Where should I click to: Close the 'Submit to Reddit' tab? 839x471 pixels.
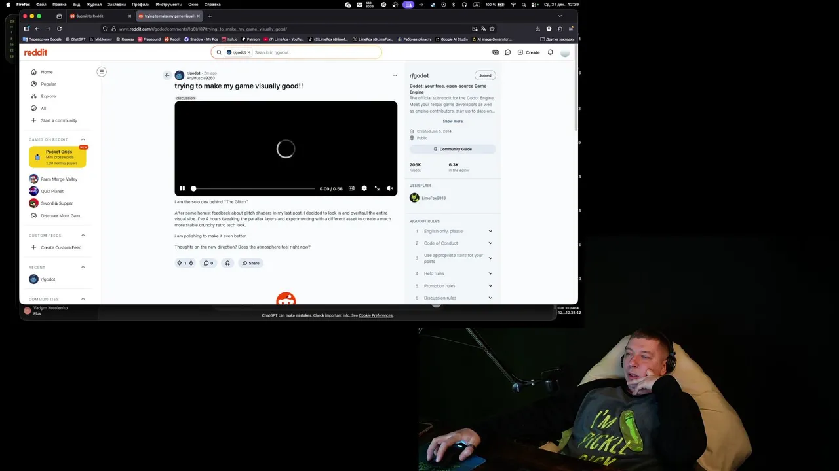pos(130,16)
